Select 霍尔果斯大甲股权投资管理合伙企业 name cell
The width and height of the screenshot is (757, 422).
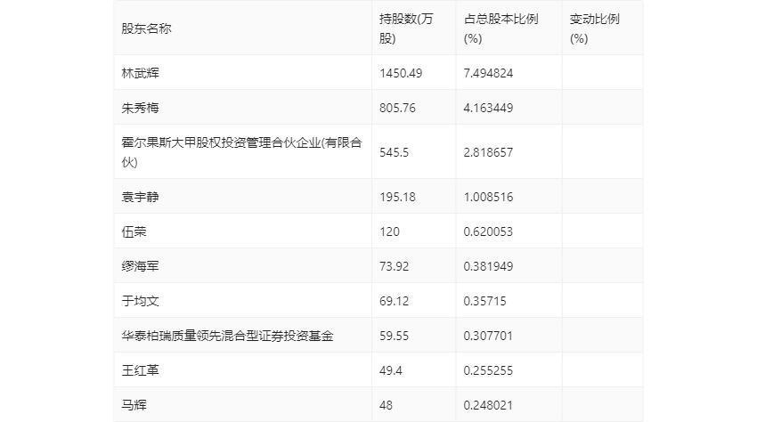click(241, 152)
